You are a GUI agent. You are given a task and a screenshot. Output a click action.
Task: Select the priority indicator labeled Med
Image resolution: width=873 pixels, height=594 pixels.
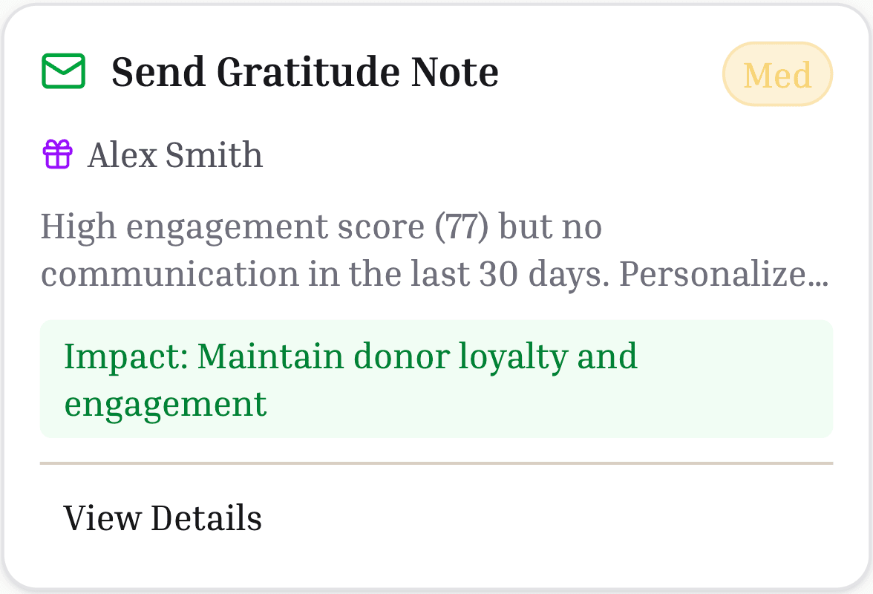pos(777,74)
